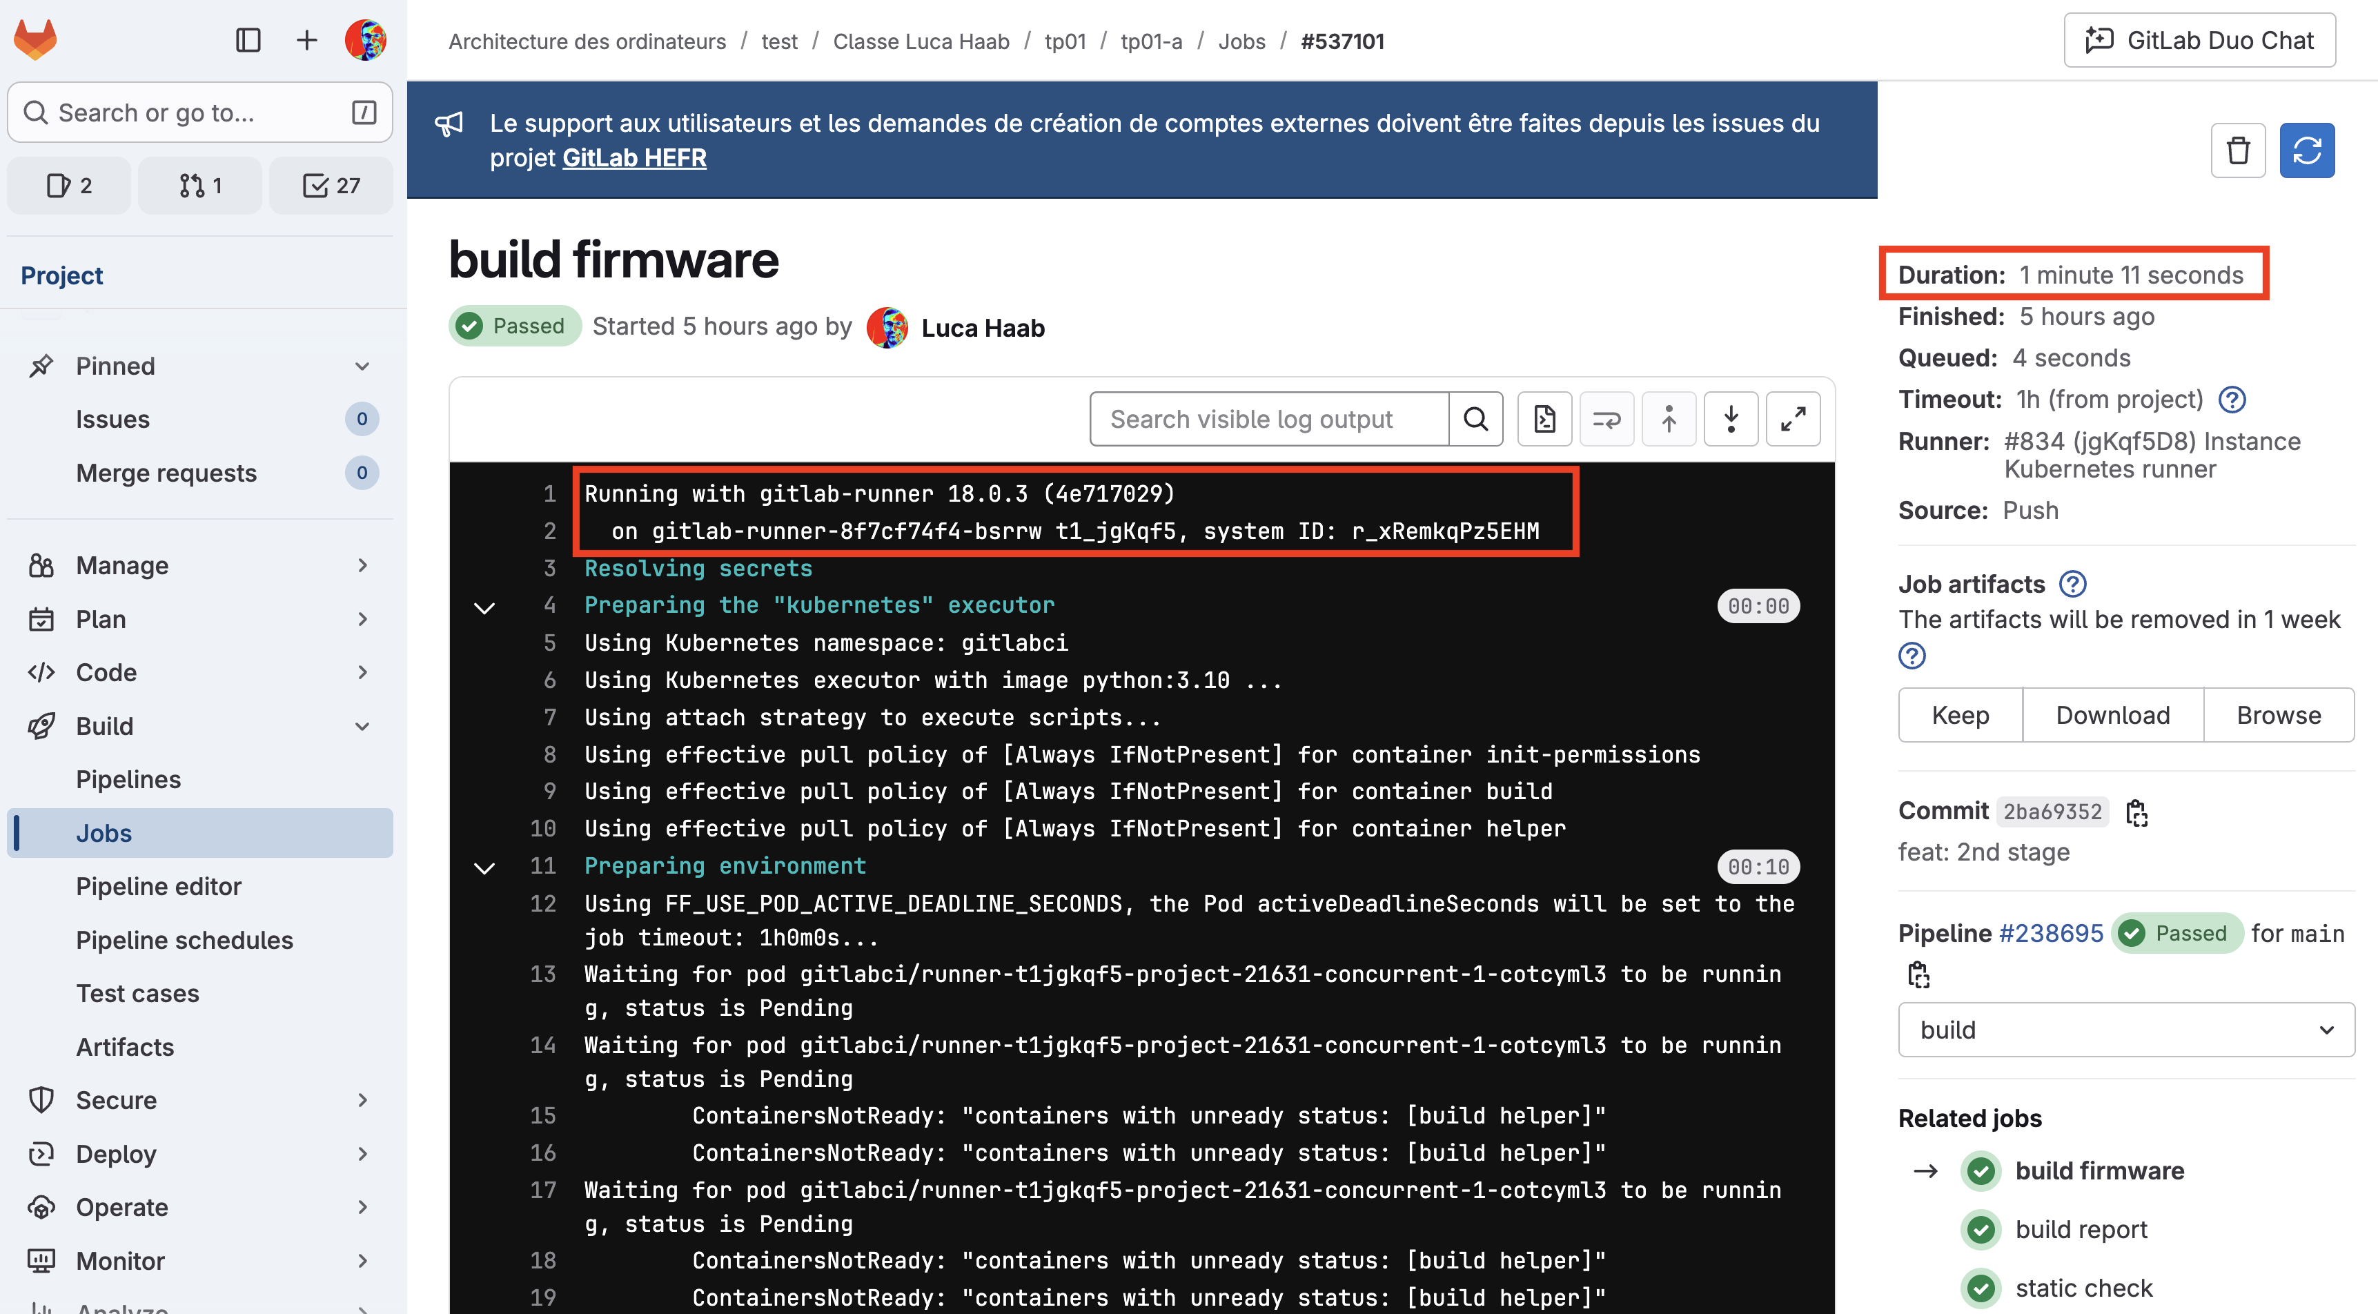
Task: Retry the job with blue refresh icon
Action: point(2306,150)
